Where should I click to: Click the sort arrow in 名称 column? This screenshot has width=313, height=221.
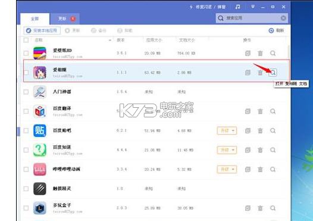tap(110, 41)
